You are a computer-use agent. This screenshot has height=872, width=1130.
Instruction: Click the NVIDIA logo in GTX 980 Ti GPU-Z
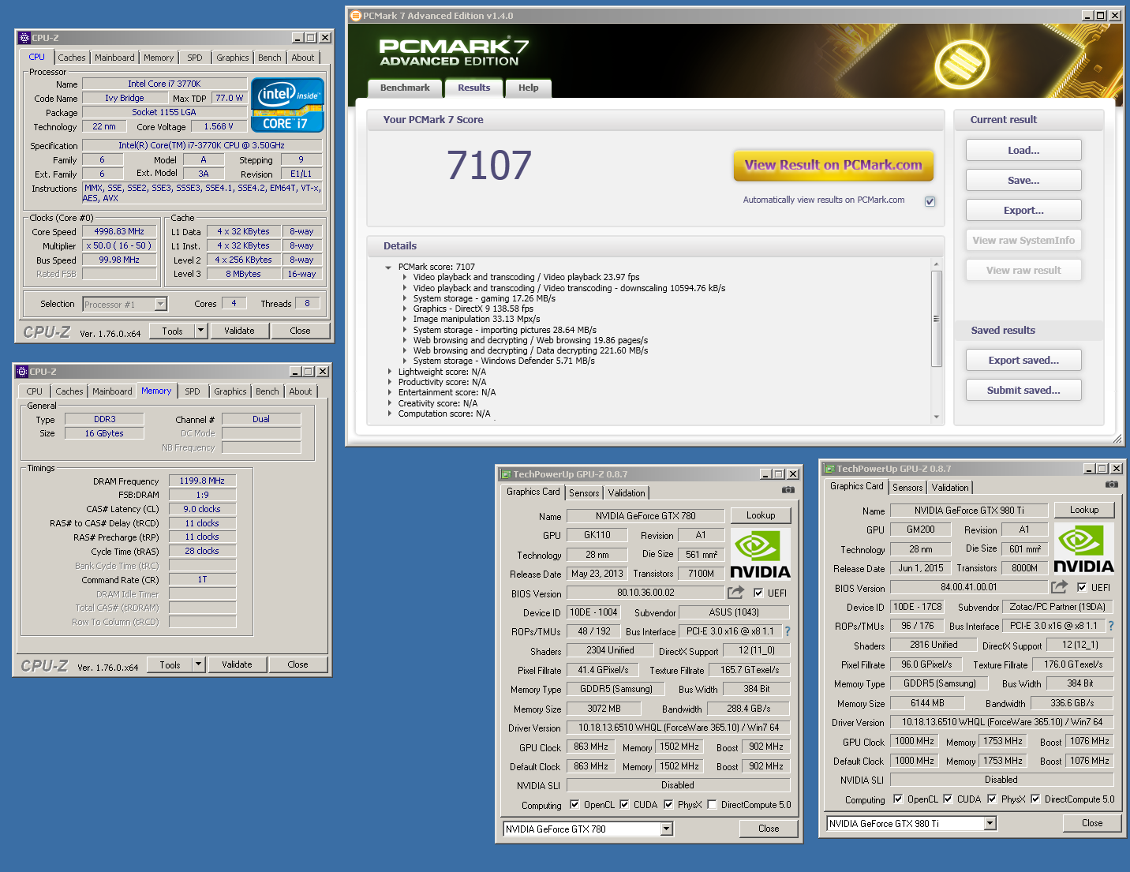click(x=1084, y=548)
